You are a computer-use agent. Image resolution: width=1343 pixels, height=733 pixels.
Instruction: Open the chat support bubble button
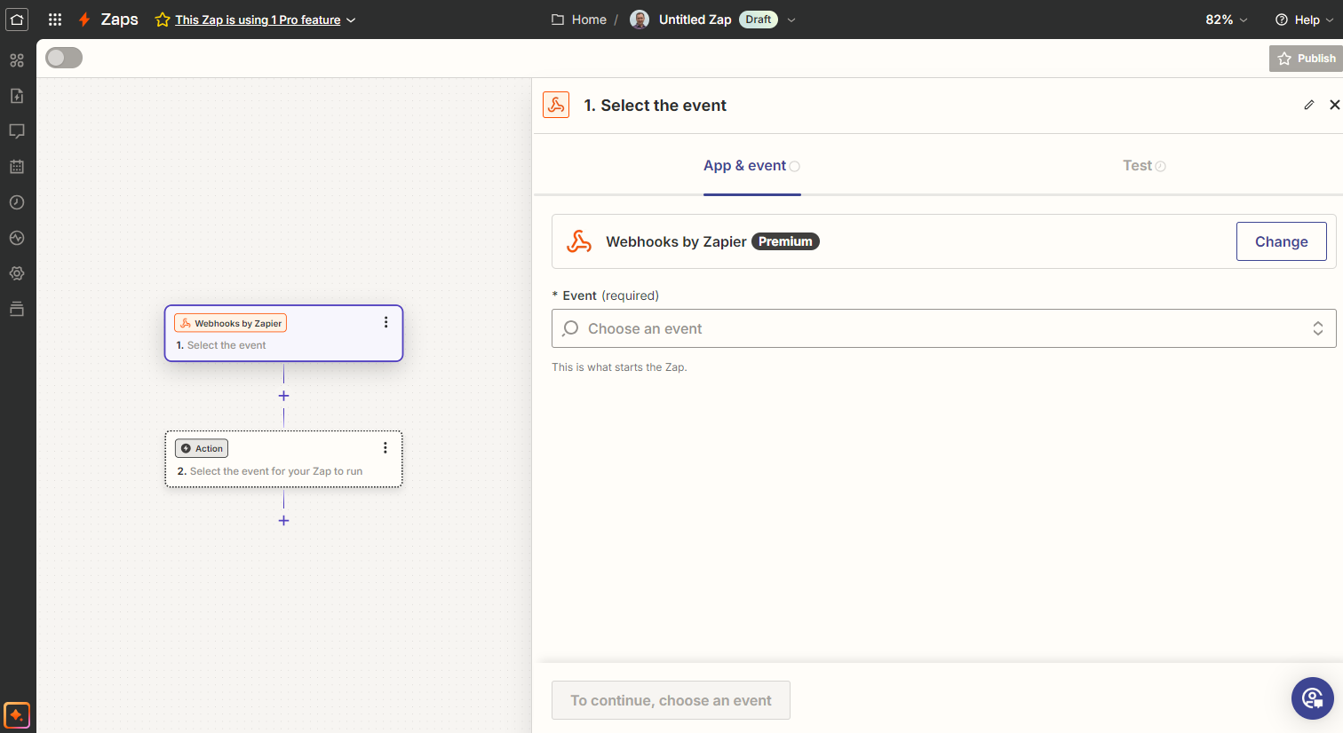pos(1312,698)
